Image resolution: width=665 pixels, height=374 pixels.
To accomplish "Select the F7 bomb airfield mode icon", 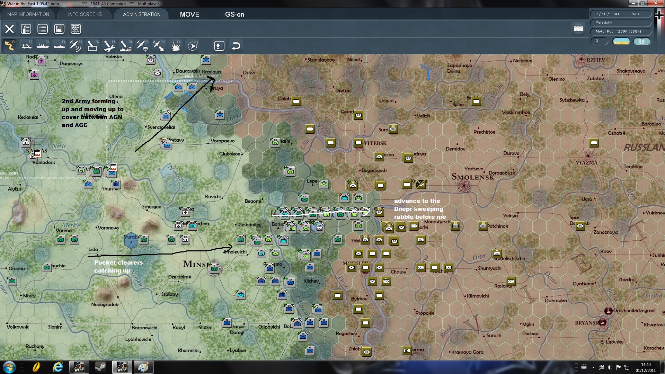I will point(109,46).
